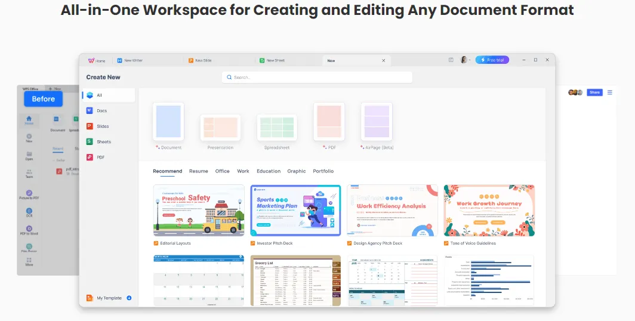
Task: Open the Sports Marketing Plan template
Action: [x=295, y=211]
